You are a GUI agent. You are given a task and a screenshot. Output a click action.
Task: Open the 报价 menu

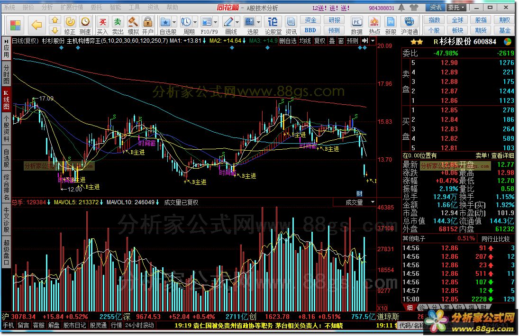[28, 7]
